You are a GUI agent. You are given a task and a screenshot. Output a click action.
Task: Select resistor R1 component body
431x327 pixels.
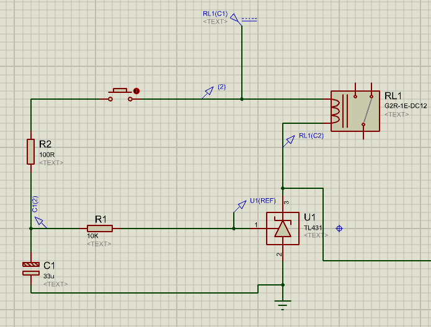tap(100, 229)
